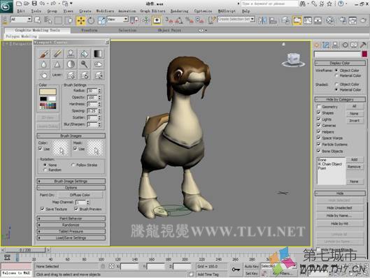Click the Invert button in Hide by Category
370x278 pixels.
point(354,120)
